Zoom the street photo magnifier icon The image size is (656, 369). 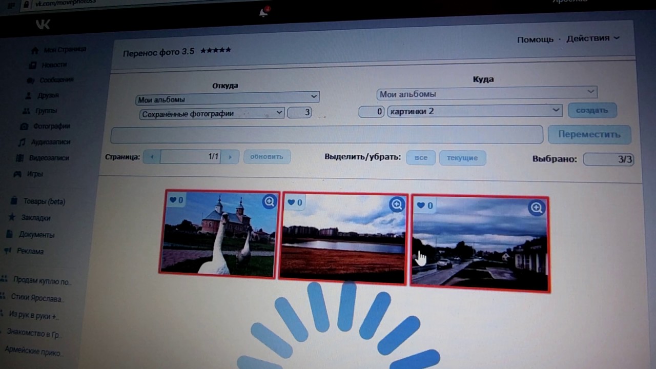click(x=537, y=208)
